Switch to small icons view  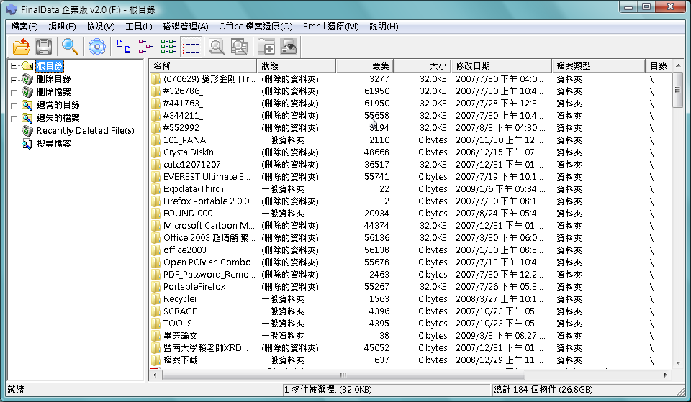[146, 46]
